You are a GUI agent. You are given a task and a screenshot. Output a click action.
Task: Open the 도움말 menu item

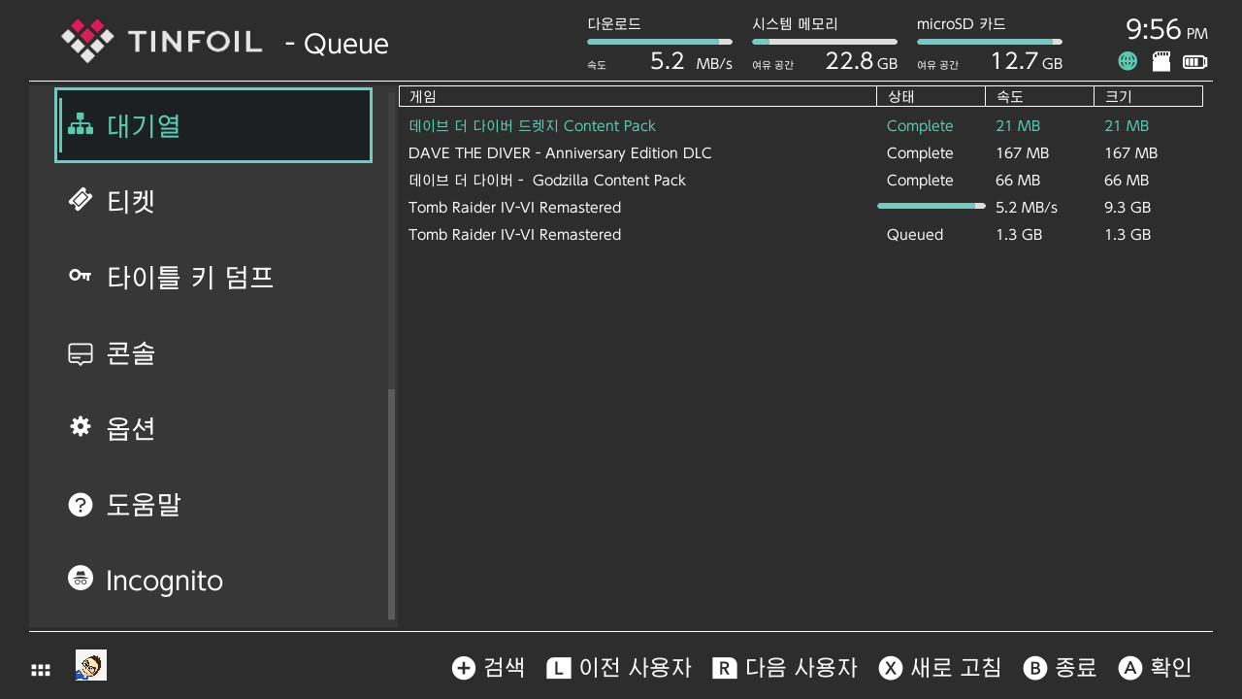(x=213, y=504)
